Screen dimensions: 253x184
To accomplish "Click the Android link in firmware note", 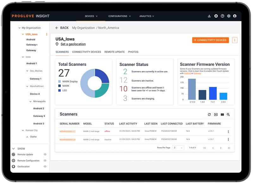I will (187, 73).
